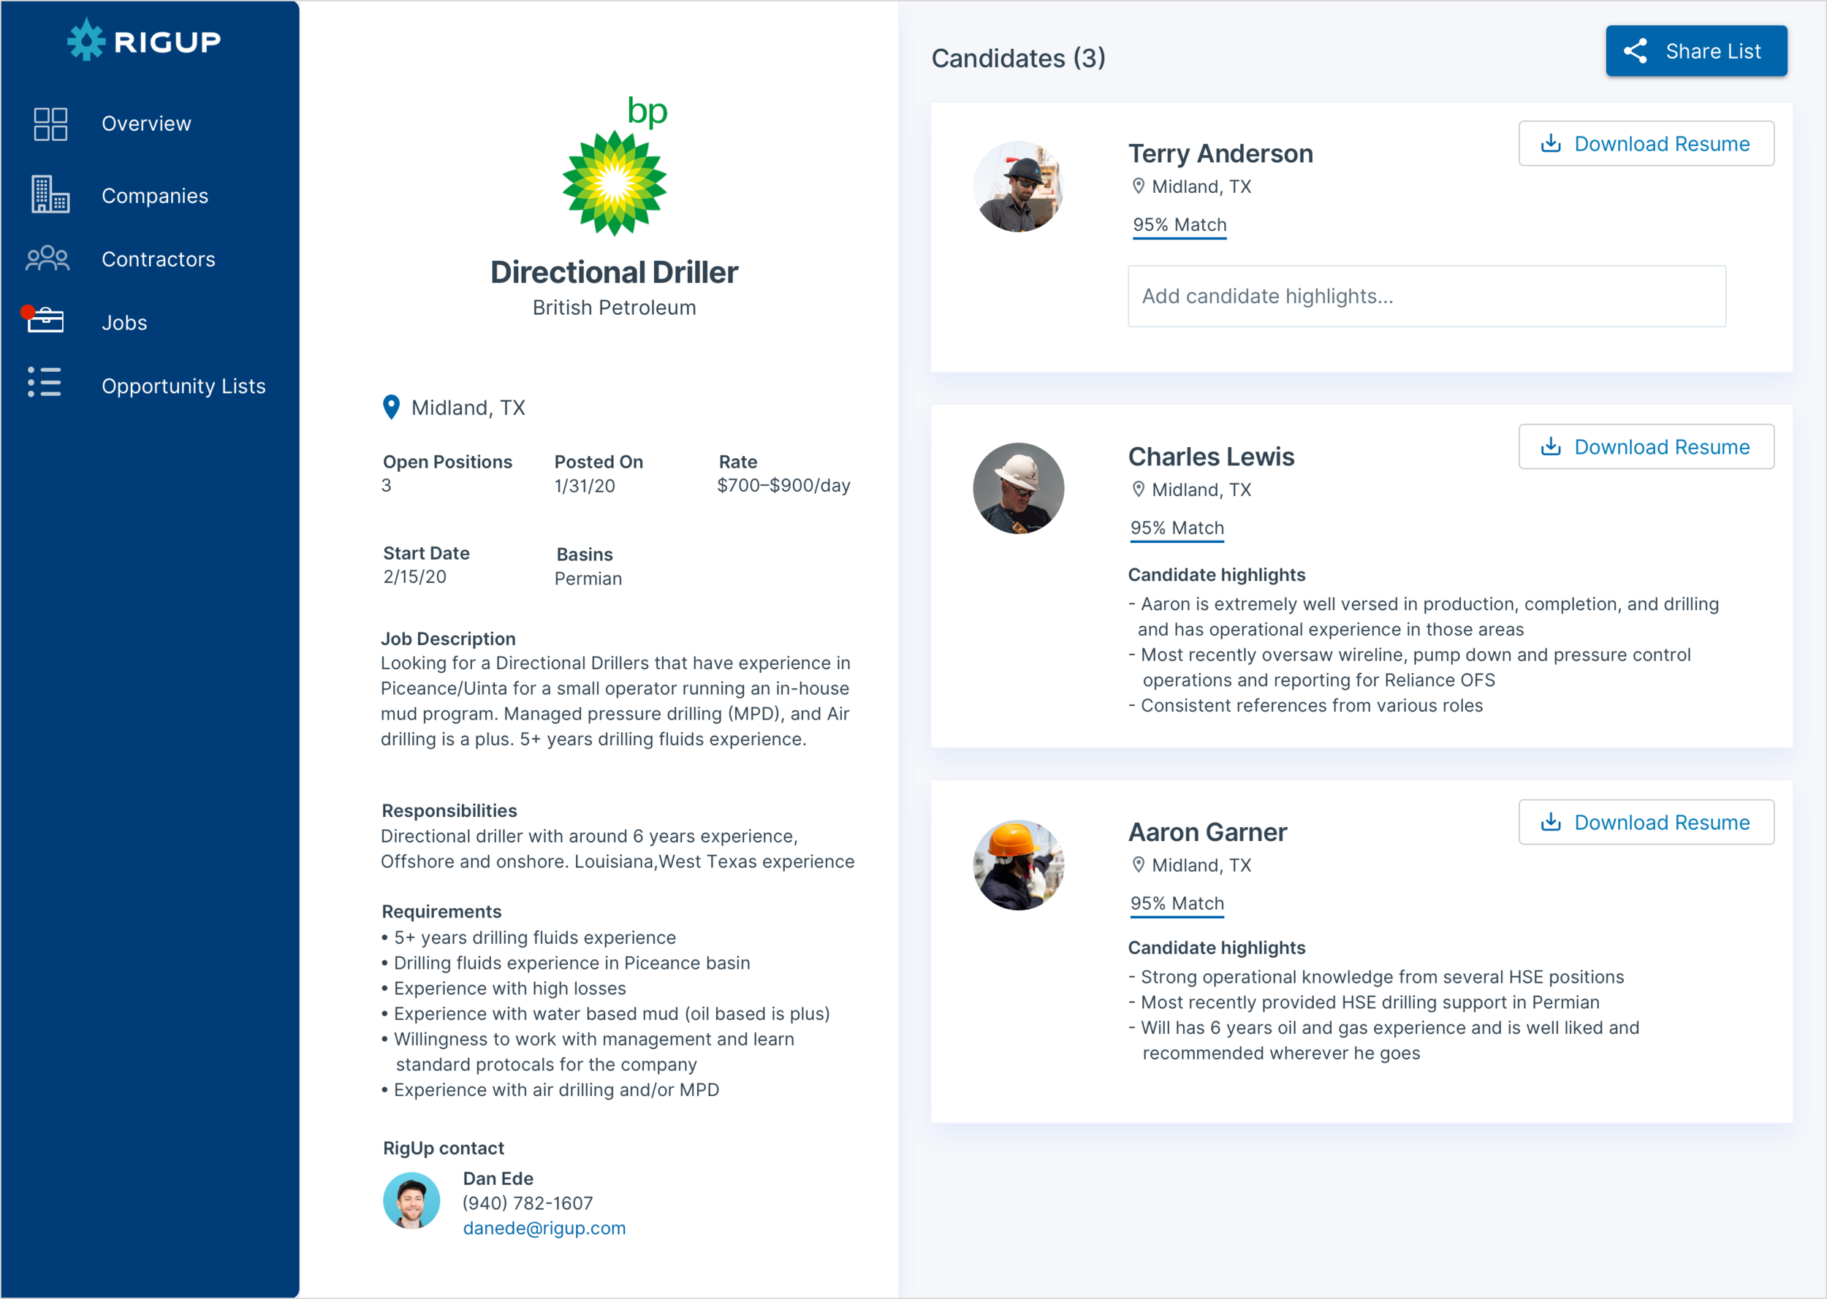Download Charles Lewis's resume

pos(1646,447)
